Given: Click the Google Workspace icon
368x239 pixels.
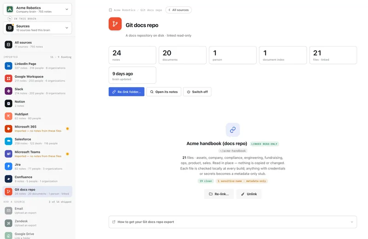Looking at the screenshot, I should point(8,78).
